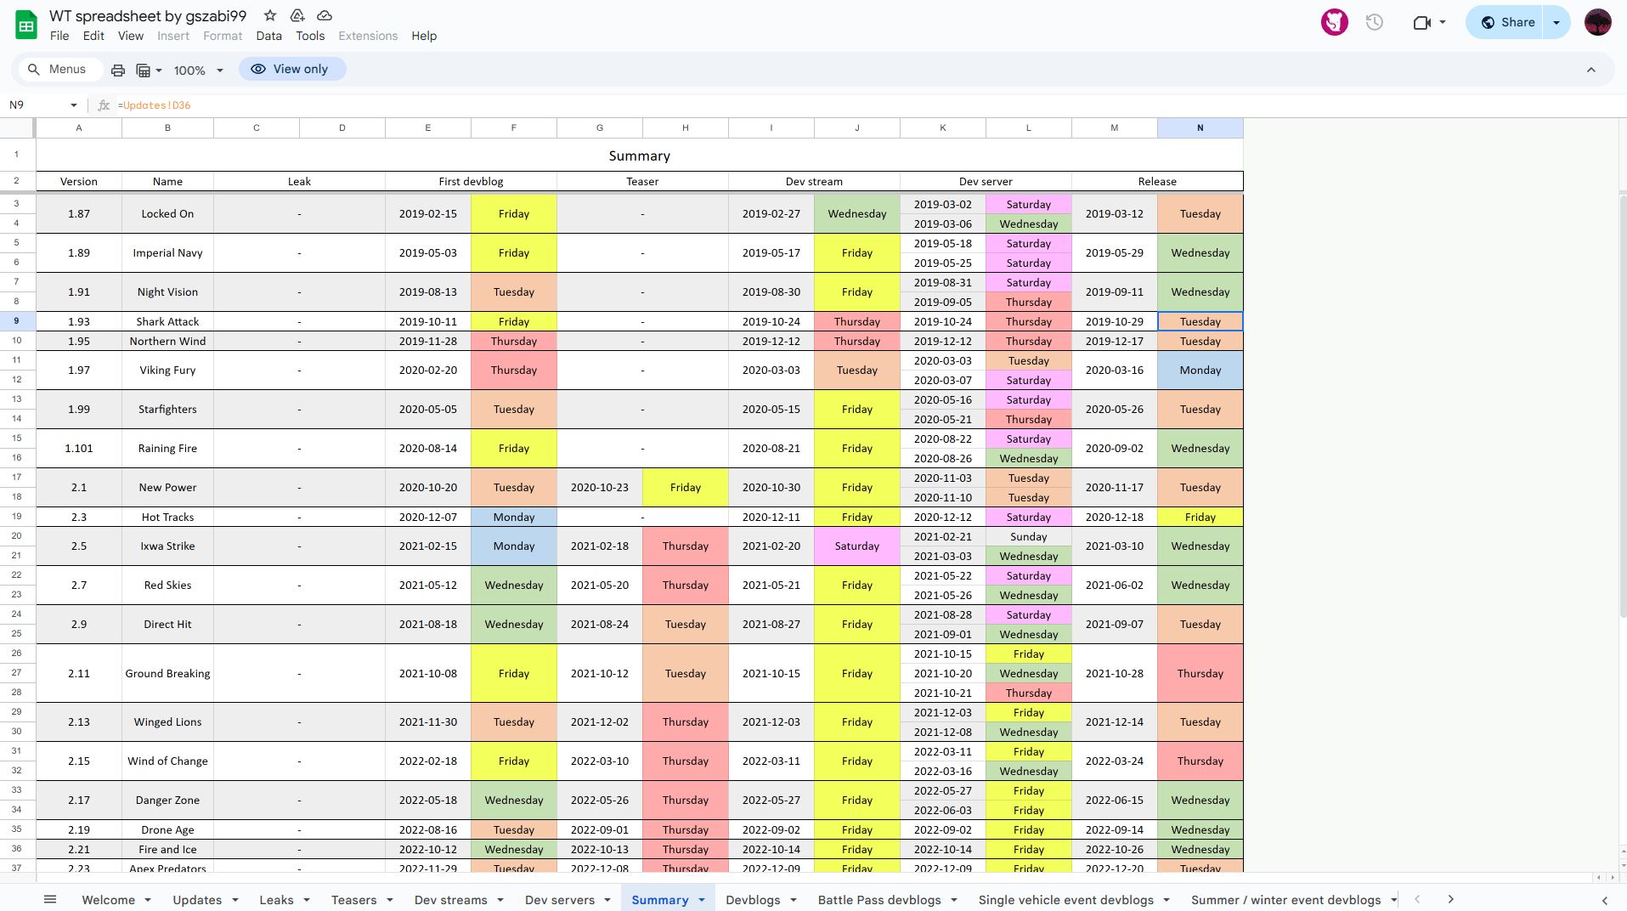1627x911 pixels.
Task: Collapse the toolbar with the up chevron
Action: (1590, 70)
